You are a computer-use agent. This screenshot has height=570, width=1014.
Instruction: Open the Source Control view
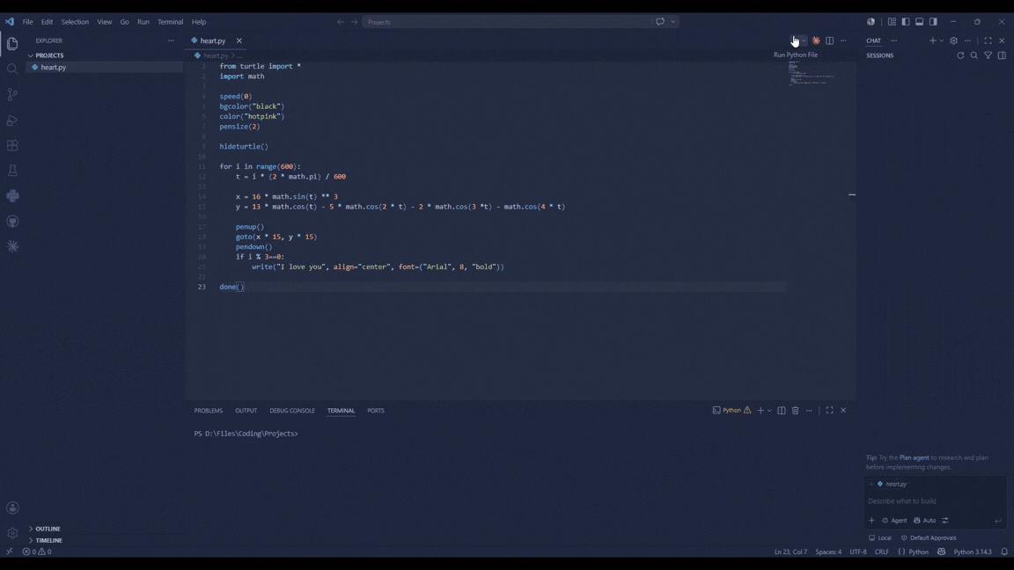(12, 94)
